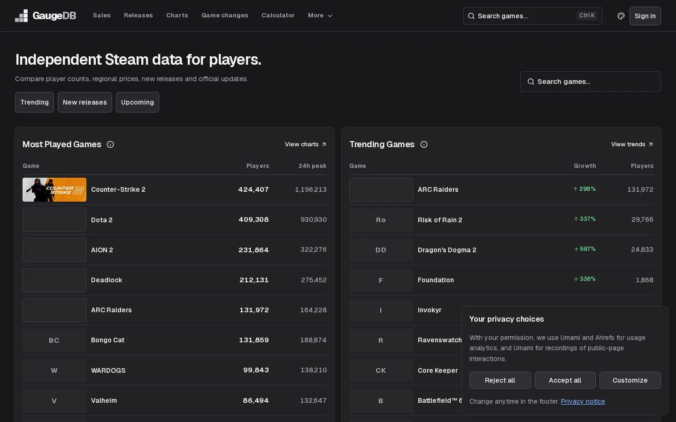Select the Upcoming filter button
The image size is (676, 422).
coord(138,102)
